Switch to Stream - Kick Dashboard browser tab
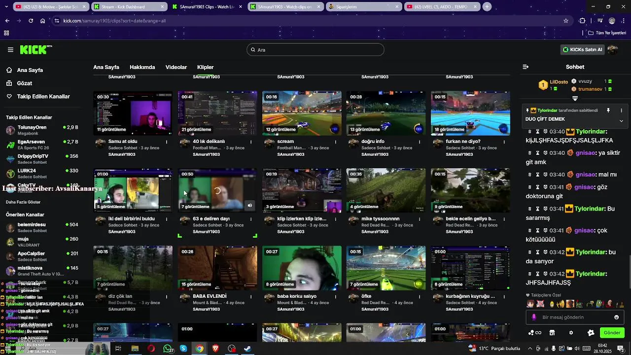Screen dimensions: 631x355 (x=128, y=7)
